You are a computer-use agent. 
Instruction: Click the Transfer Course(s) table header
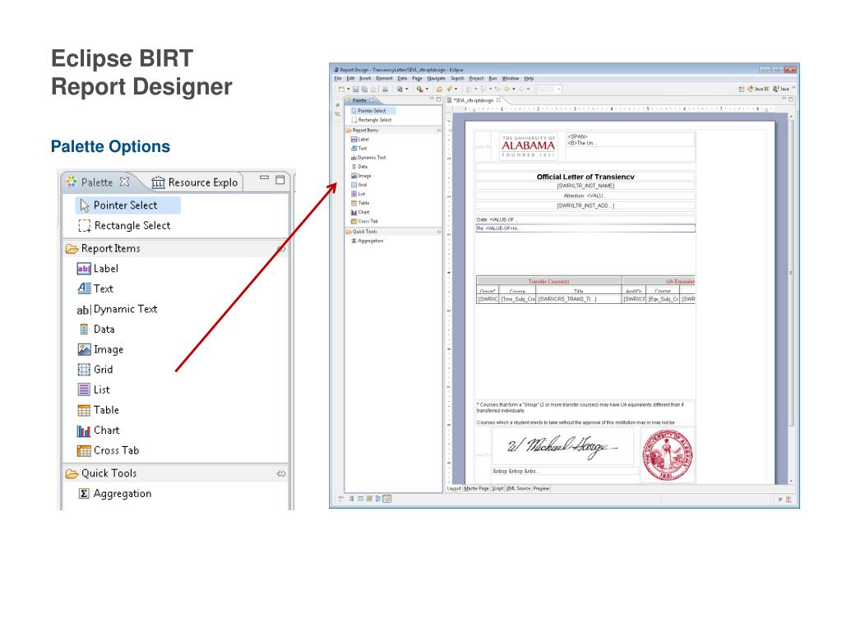click(548, 281)
